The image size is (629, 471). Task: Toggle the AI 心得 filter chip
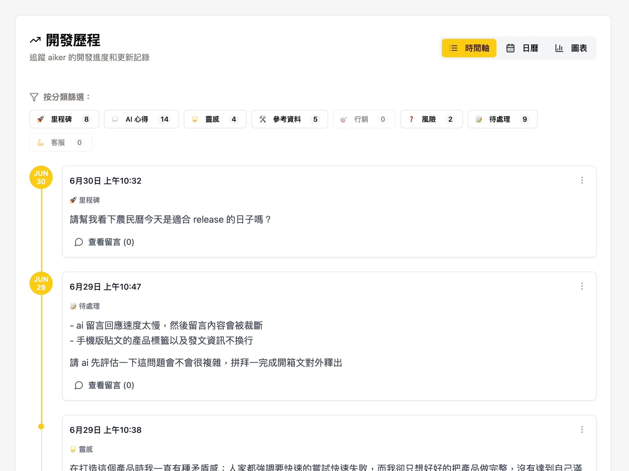[x=141, y=119]
